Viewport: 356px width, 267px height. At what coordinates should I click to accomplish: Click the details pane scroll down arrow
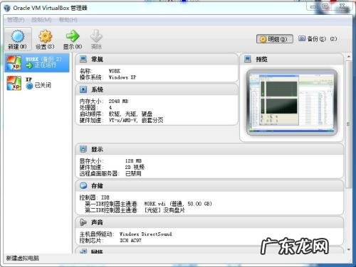(349, 249)
